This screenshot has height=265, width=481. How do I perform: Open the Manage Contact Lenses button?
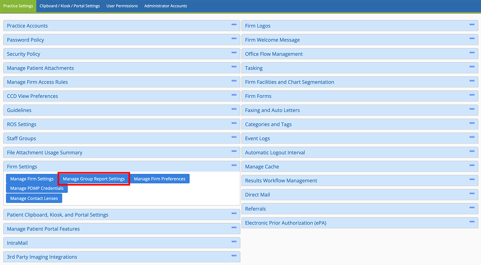click(x=34, y=198)
